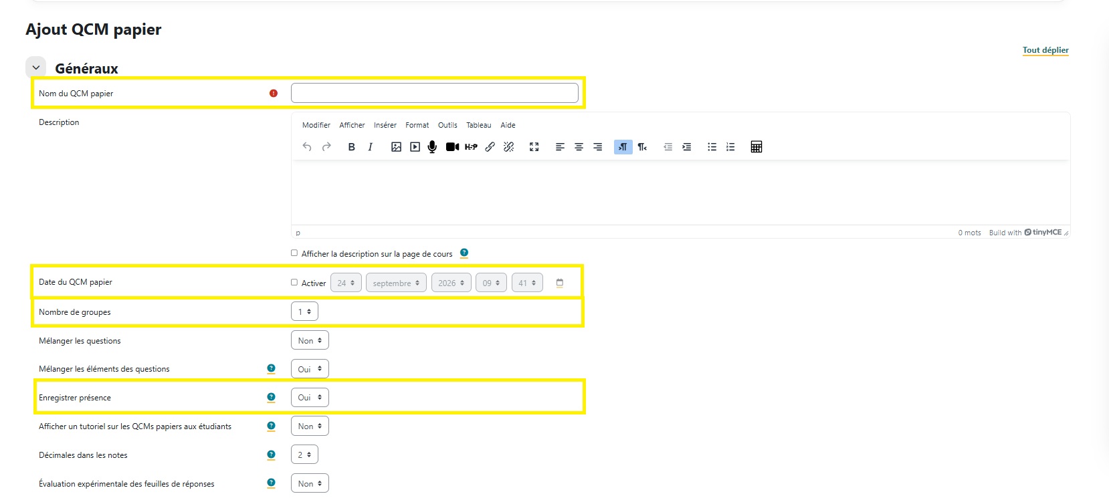Click the Nom du QCM papier field
1109x498 pixels.
[435, 93]
